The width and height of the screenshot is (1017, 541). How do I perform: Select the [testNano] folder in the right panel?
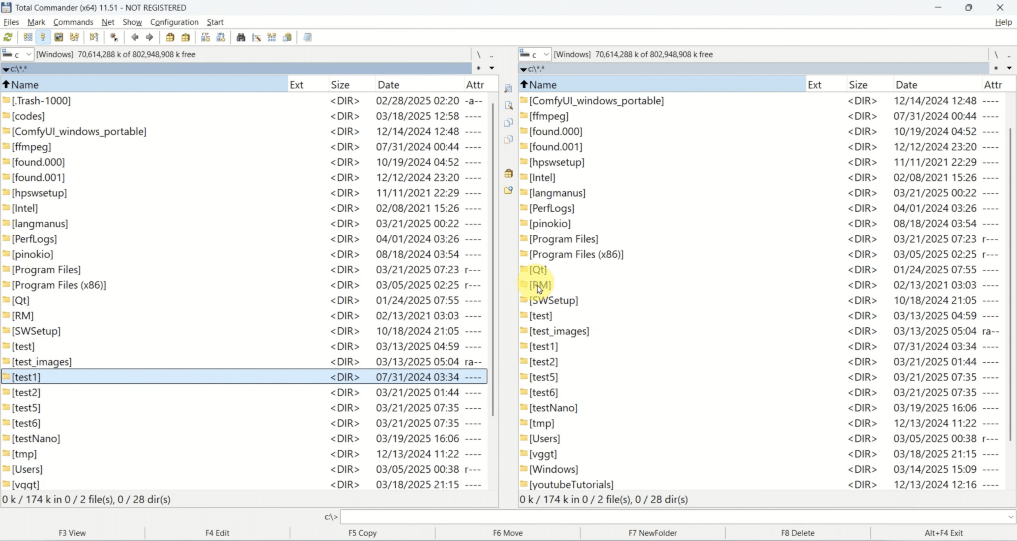554,408
